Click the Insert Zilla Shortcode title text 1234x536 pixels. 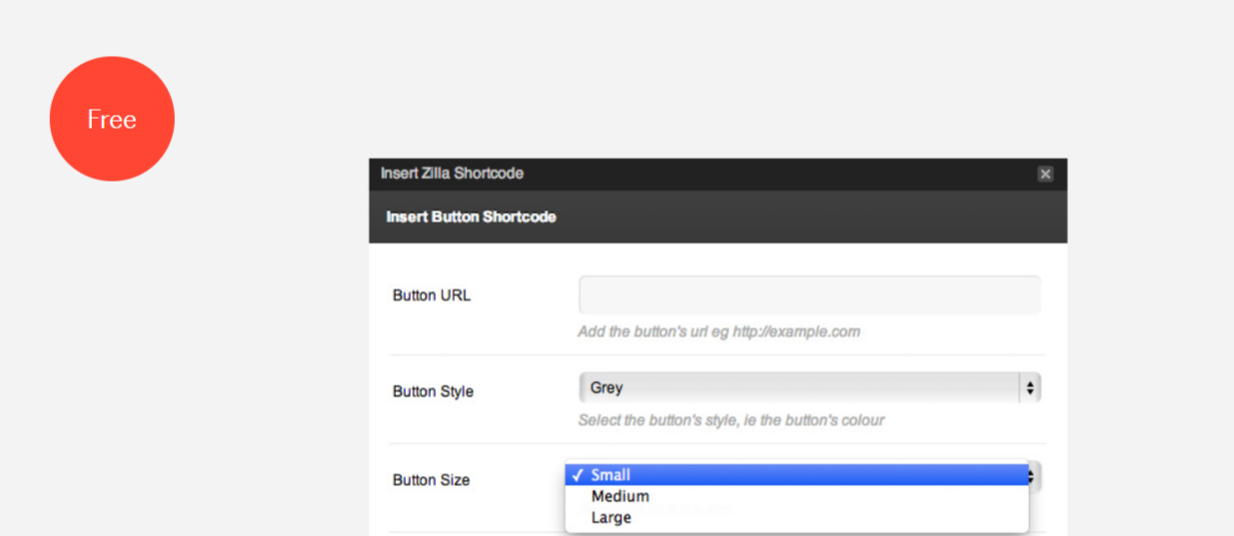click(x=452, y=174)
